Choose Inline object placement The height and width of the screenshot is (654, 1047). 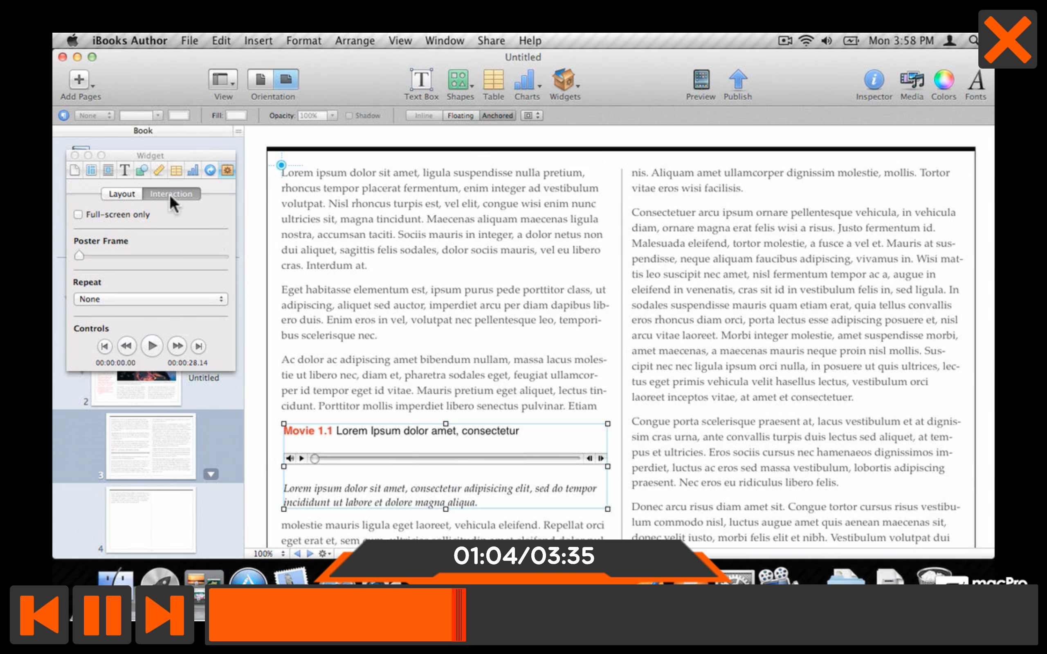pos(424,116)
